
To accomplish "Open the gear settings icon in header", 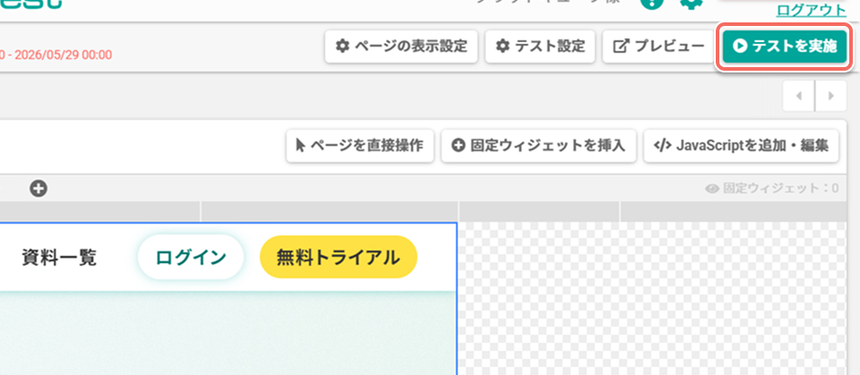I will click(692, 4).
